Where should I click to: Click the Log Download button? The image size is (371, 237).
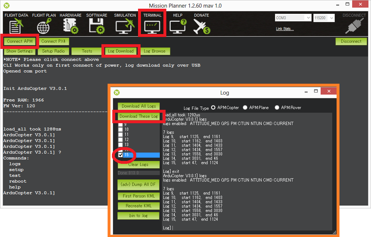tap(121, 51)
